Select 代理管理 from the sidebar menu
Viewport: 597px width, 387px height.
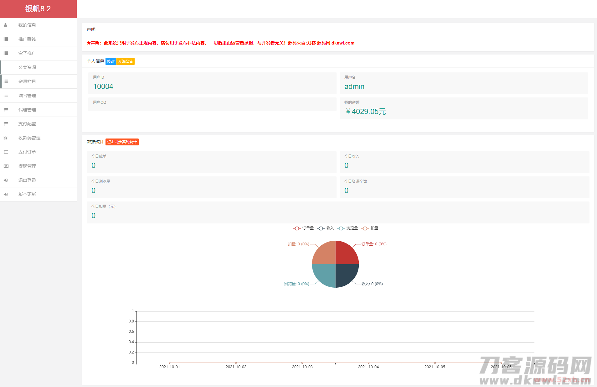[27, 110]
